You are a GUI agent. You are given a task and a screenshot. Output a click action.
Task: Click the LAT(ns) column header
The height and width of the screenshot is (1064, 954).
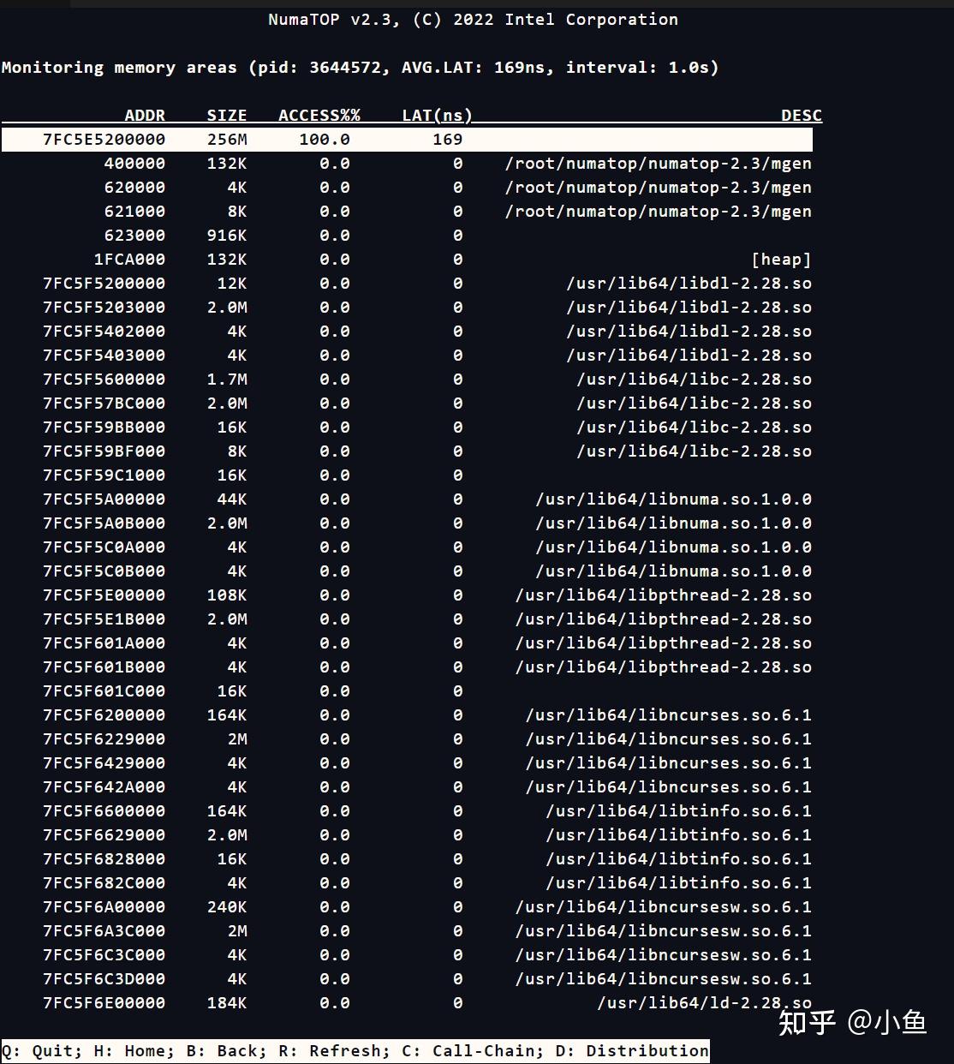coord(436,115)
